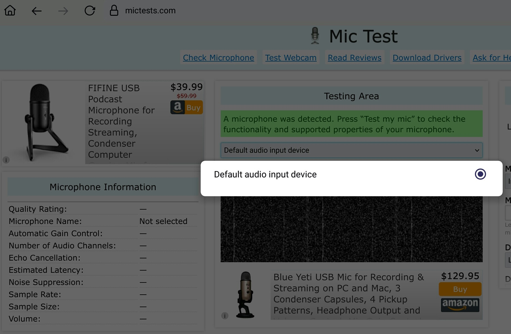511x334 pixels.
Task: Click the Testing Area heading
Action: pos(351,96)
